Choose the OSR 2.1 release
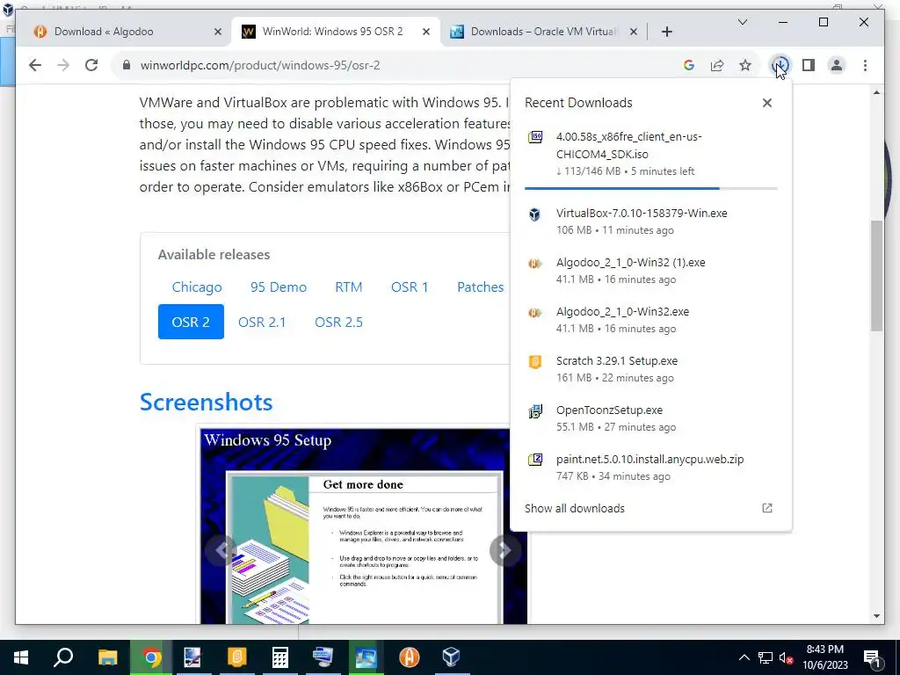This screenshot has width=900, height=675. click(262, 322)
